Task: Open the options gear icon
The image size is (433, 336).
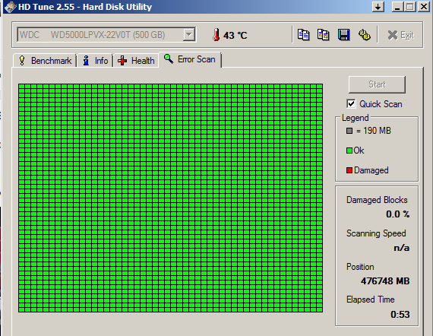Action: [x=364, y=35]
